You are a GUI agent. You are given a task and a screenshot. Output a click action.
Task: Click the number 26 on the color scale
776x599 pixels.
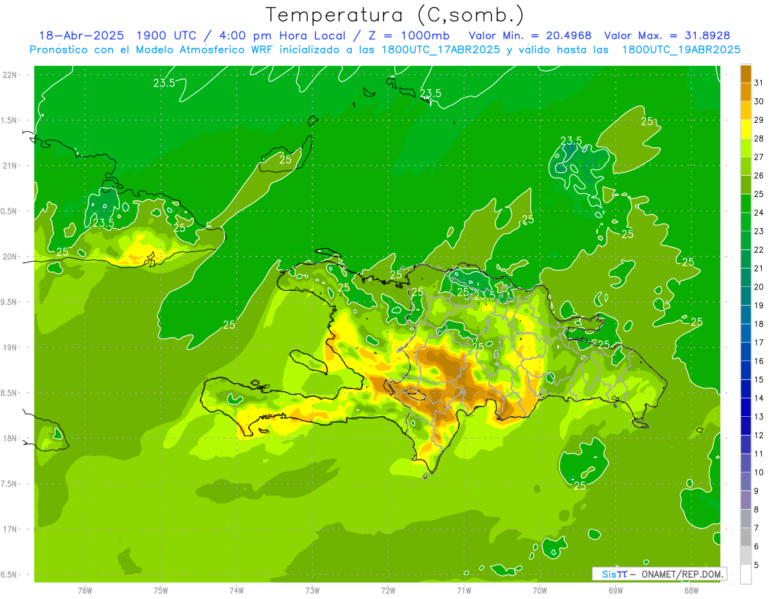[759, 176]
